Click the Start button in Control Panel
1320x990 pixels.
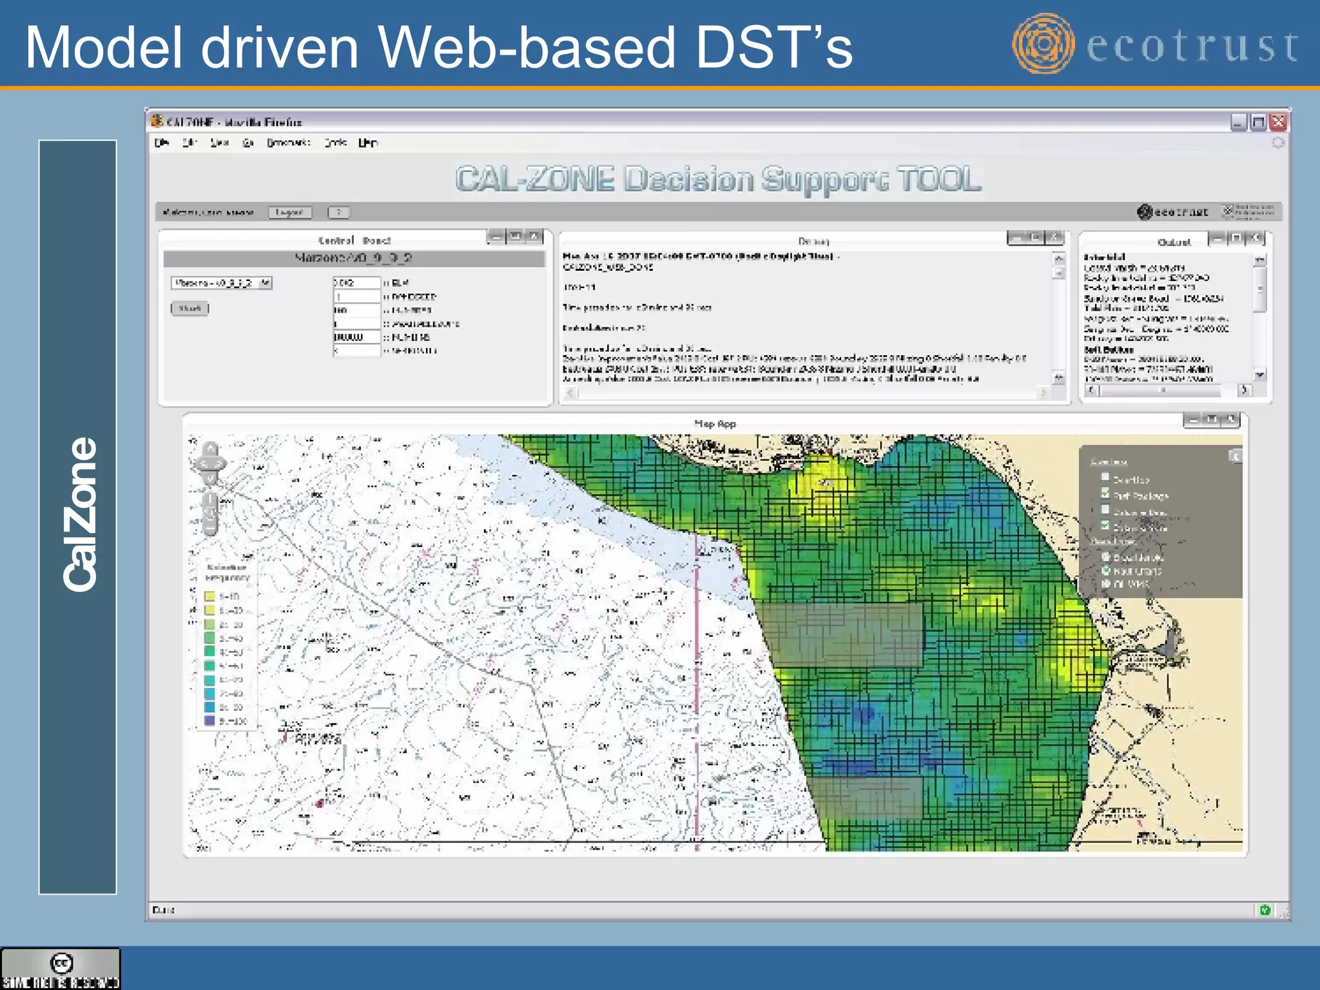(190, 309)
